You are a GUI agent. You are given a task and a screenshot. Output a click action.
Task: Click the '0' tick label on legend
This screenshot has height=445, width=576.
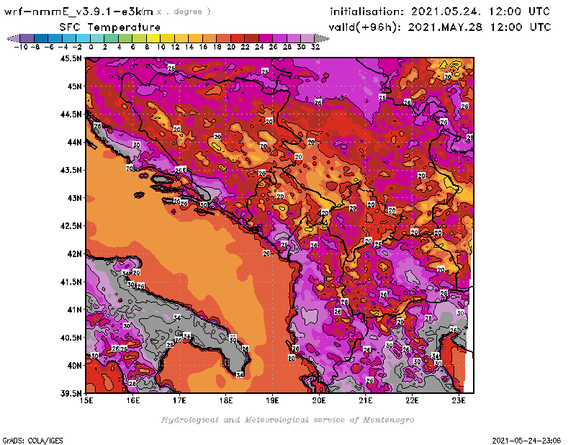[91, 47]
